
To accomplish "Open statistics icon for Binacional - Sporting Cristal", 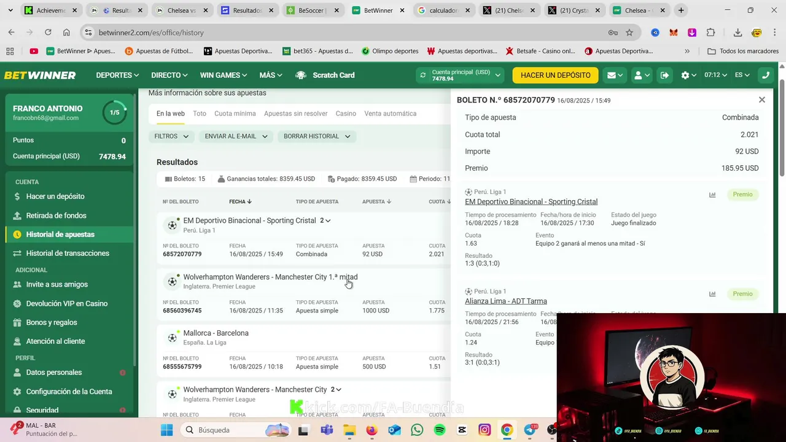I will point(712,195).
